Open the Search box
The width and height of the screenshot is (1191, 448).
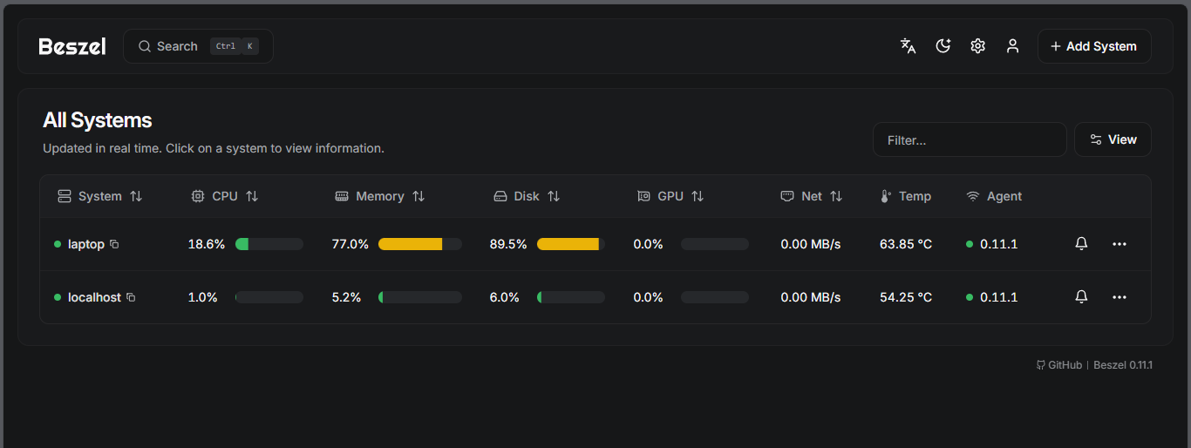pos(198,46)
